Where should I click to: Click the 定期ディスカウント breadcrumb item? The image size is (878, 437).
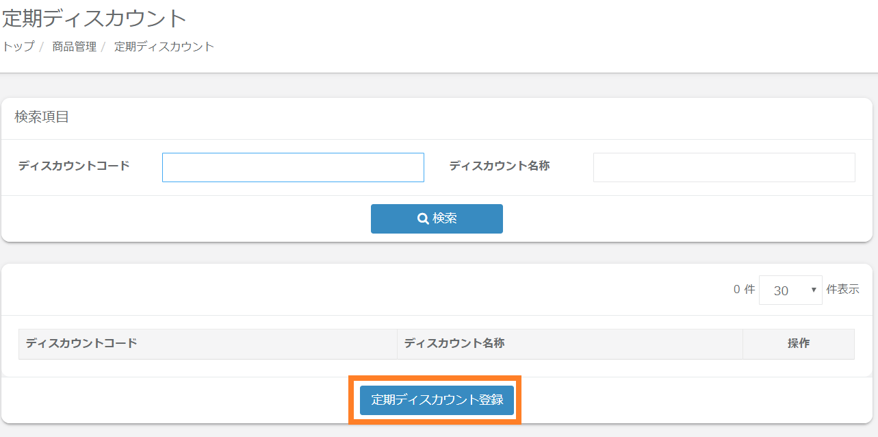(164, 47)
